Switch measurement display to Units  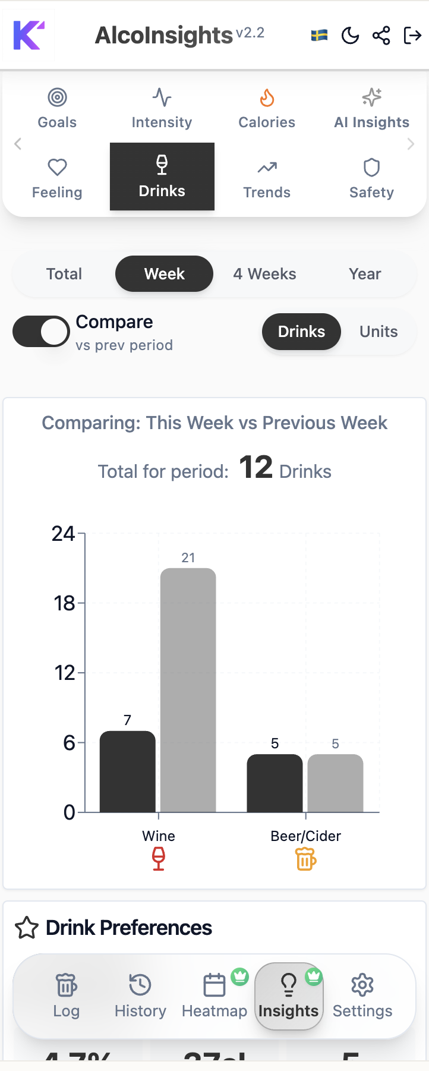378,331
